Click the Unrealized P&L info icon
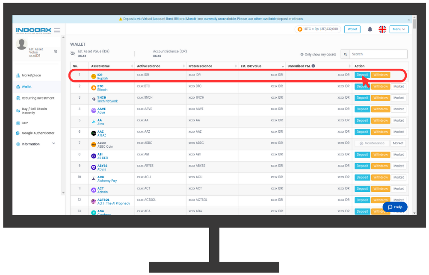Image resolution: width=429 pixels, height=275 pixels. (314, 66)
